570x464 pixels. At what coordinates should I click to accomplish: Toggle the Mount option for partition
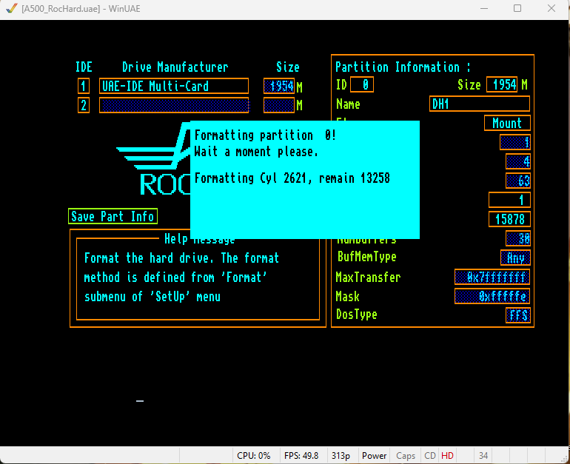click(507, 123)
